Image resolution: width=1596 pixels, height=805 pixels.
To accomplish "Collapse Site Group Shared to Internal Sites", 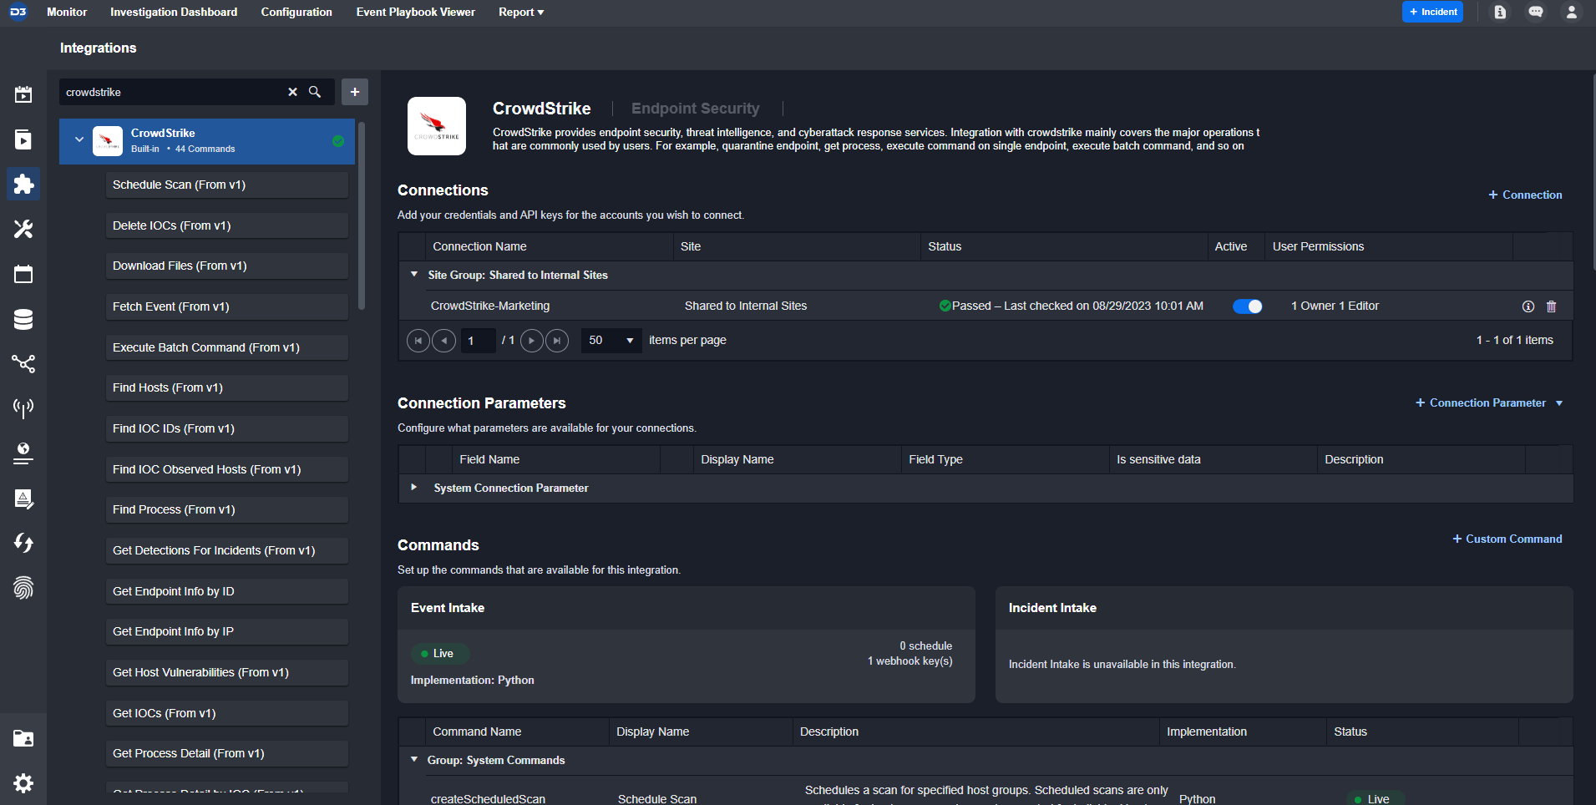I will (413, 274).
